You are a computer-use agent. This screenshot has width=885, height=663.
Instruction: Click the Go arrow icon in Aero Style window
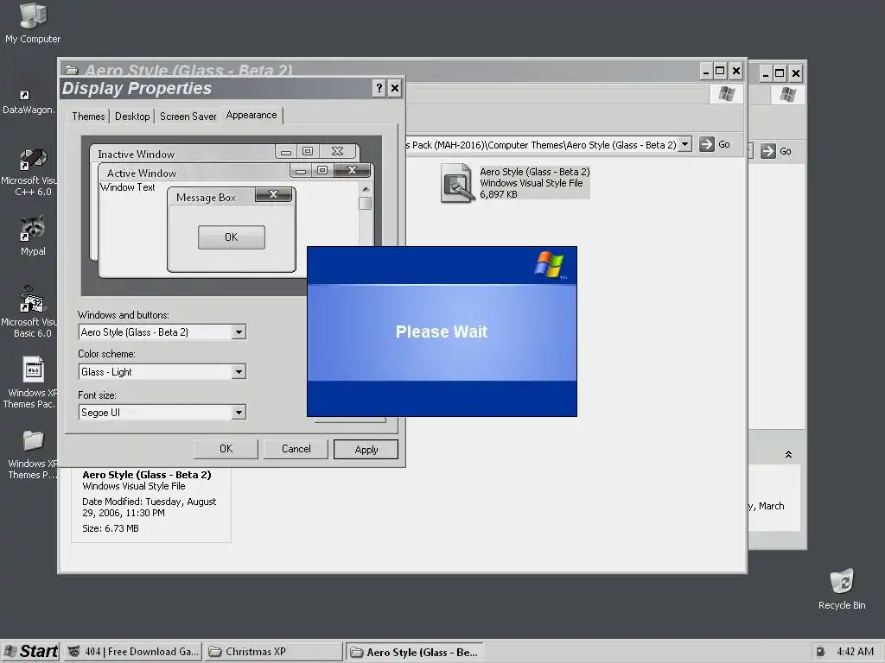pos(707,144)
